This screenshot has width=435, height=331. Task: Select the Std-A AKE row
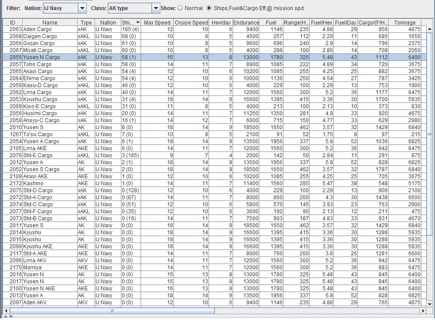tap(215, 253)
